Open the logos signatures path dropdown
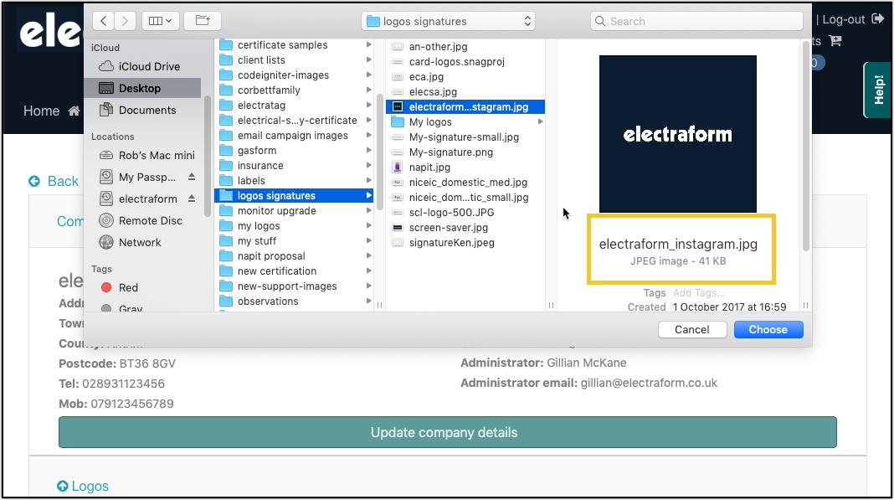 (448, 21)
